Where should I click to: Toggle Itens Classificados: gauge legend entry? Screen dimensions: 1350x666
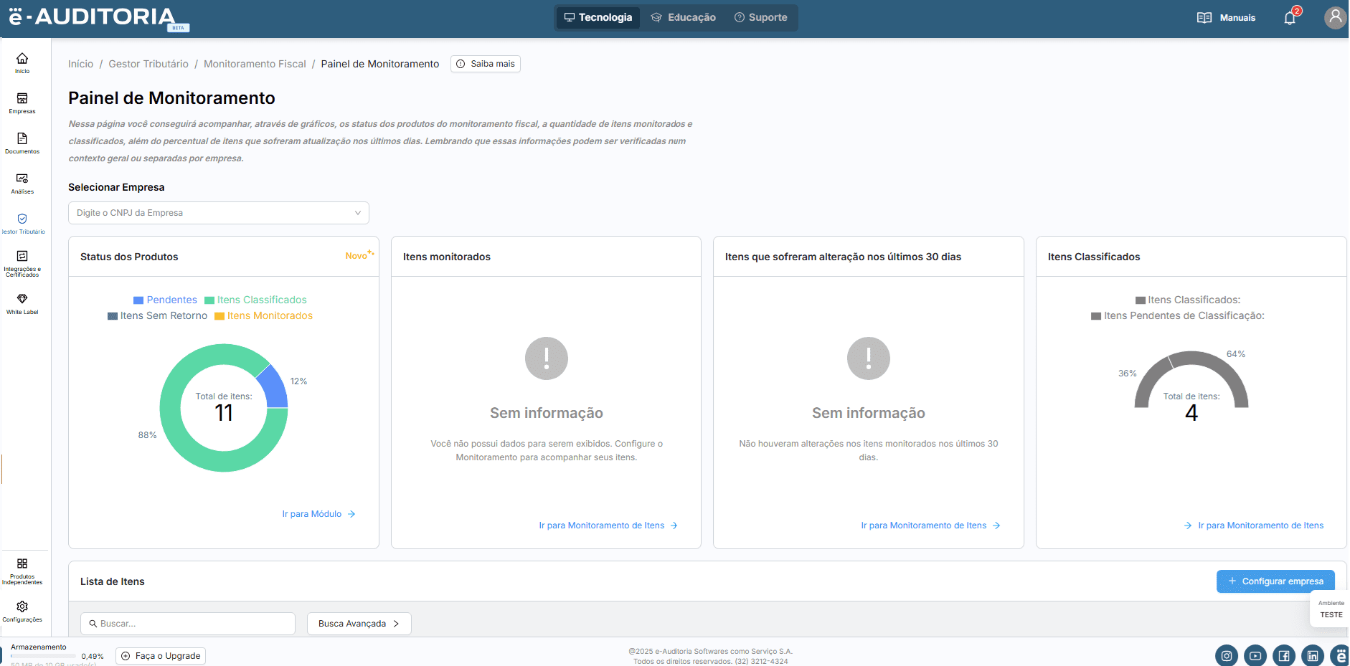(1188, 300)
